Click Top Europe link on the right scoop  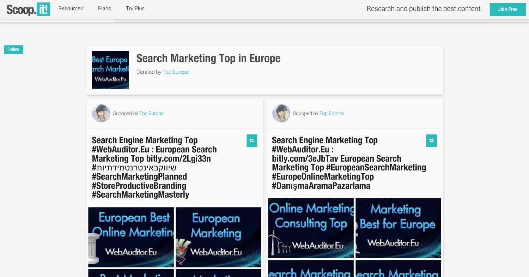coord(331,113)
